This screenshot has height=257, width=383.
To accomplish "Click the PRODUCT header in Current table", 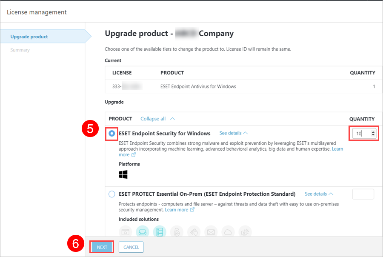I will [172, 73].
